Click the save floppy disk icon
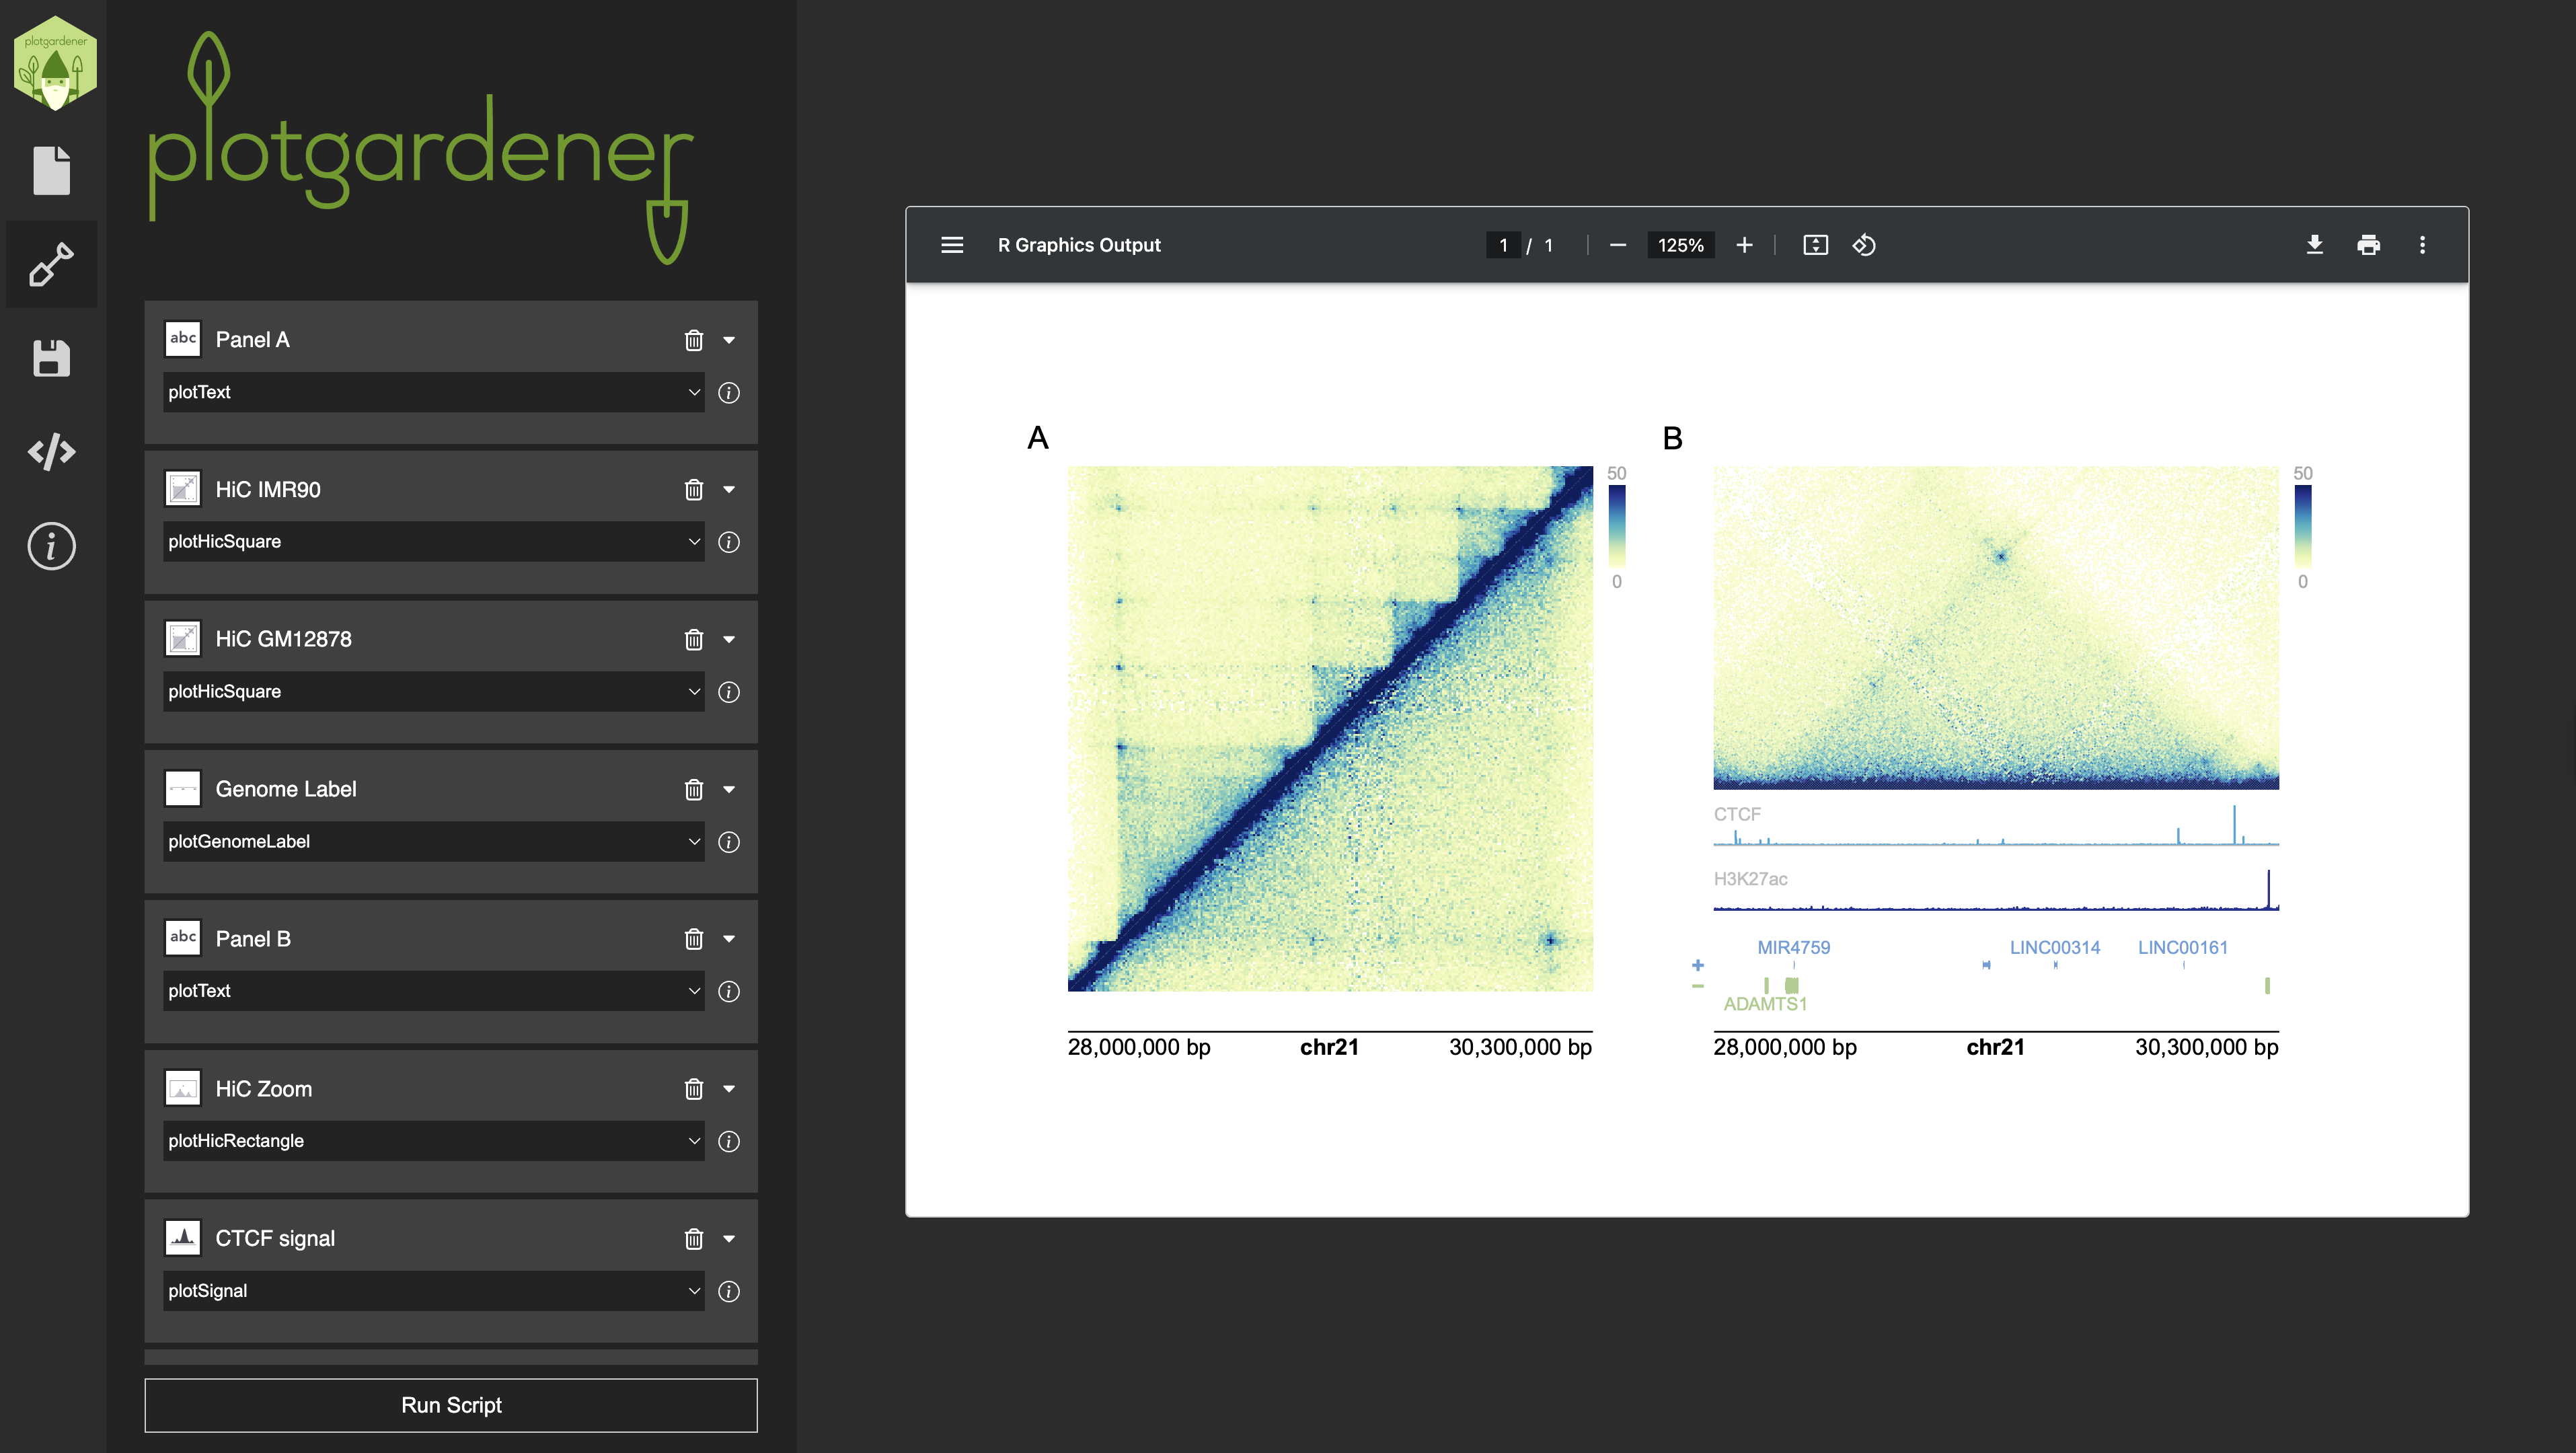This screenshot has height=1453, width=2576. point(51,358)
